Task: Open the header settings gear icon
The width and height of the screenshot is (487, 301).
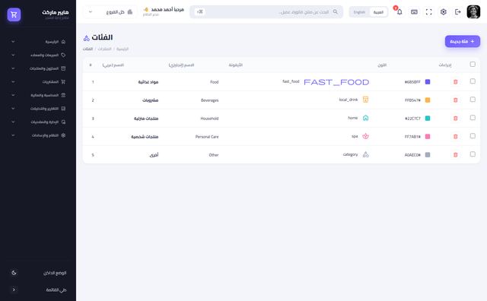Action: click(x=443, y=12)
